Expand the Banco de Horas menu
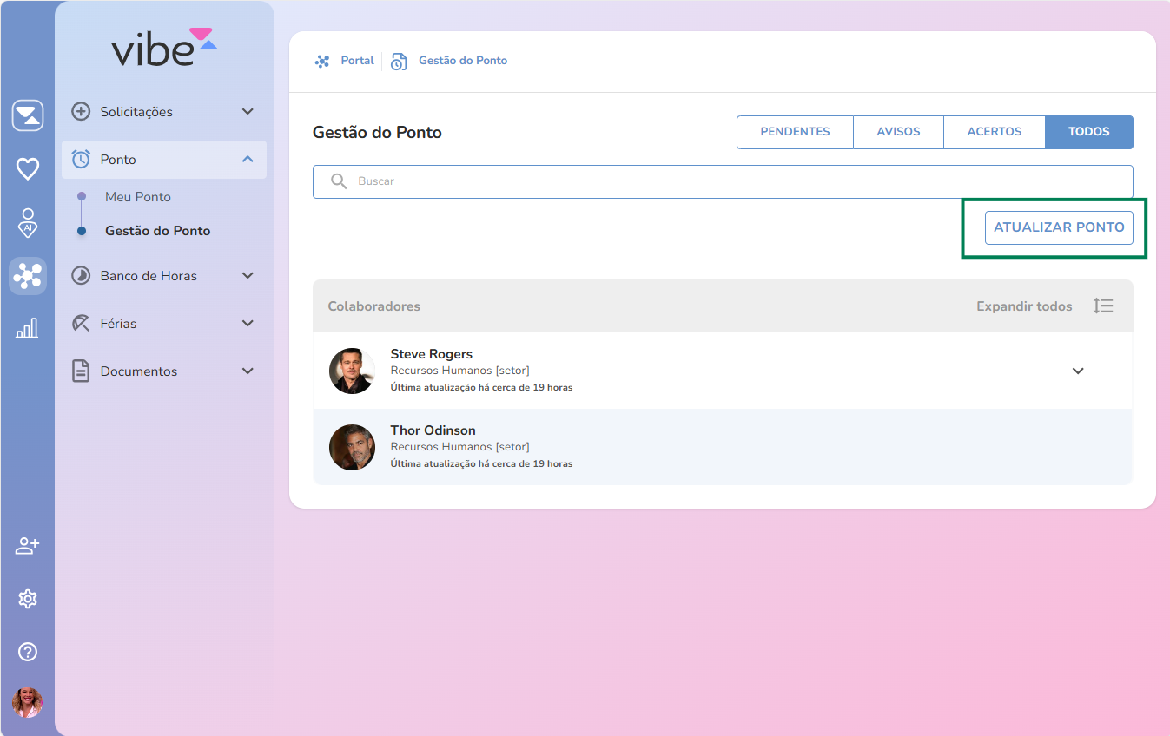 coord(248,276)
